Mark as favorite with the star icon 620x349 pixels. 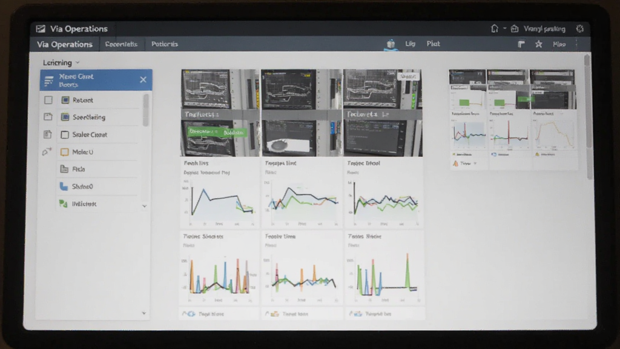pos(538,44)
